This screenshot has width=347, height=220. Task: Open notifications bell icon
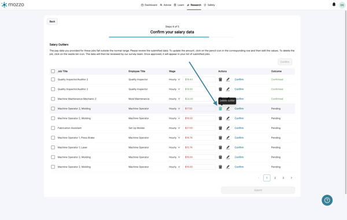334,5
